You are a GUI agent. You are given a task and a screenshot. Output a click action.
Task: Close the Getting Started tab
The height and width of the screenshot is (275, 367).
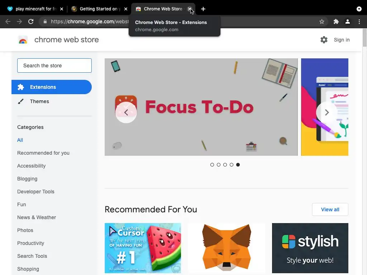click(126, 9)
